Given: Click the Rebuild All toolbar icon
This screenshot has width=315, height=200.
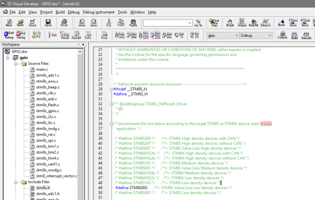Looking at the screenshot, I should pos(306,35).
